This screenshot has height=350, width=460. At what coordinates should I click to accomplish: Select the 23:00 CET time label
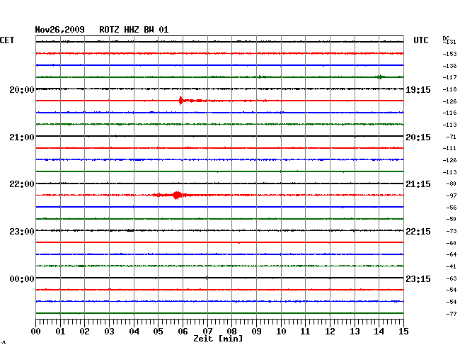click(x=22, y=232)
